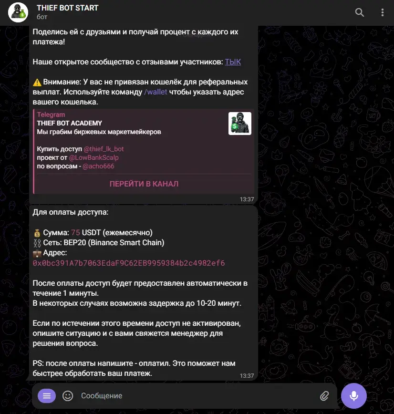Open search in THIEF BOT START chat

[x=359, y=12]
